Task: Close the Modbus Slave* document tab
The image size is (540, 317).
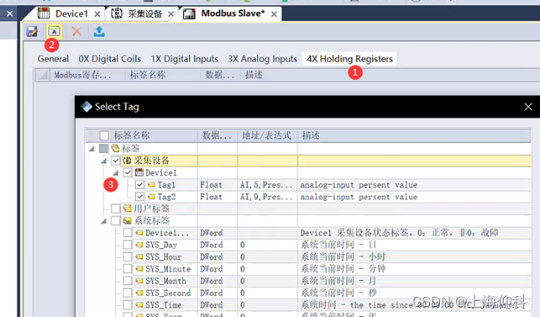Action: 274,14
